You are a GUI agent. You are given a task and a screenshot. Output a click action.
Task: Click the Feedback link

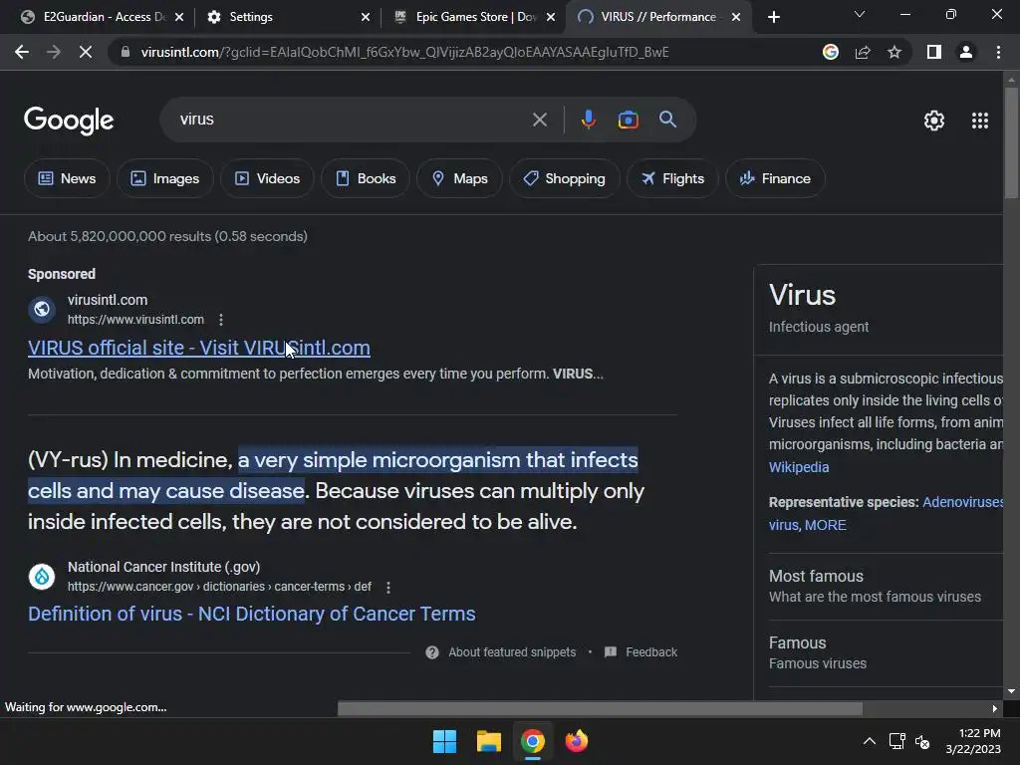pos(651,652)
